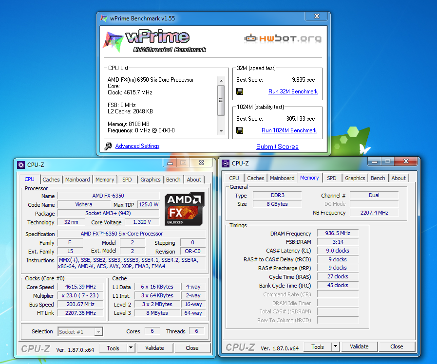The image size is (437, 364).
Task: Click the Name field AMD FX-6350
Action: pyautogui.click(x=108, y=196)
